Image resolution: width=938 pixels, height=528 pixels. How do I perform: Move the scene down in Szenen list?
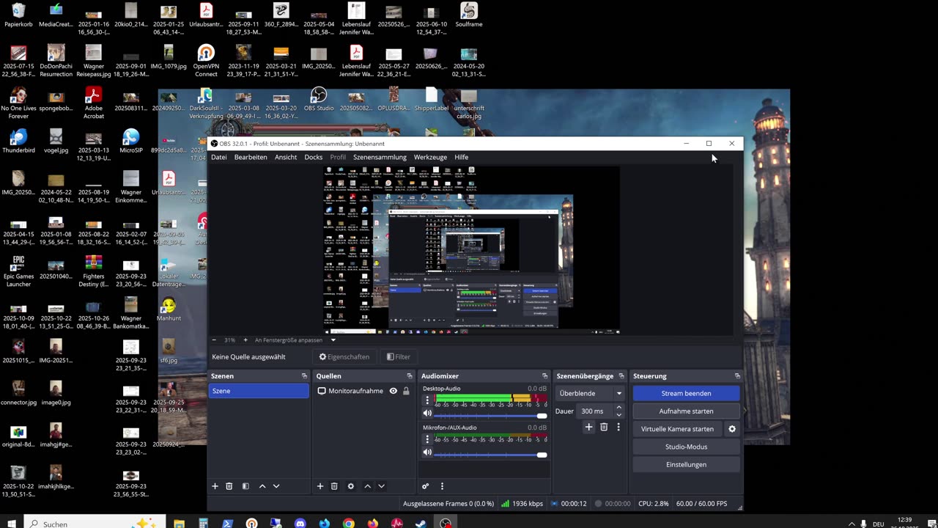(276, 486)
